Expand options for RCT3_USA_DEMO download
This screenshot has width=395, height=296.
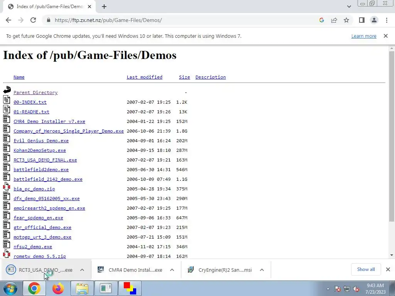82,270
